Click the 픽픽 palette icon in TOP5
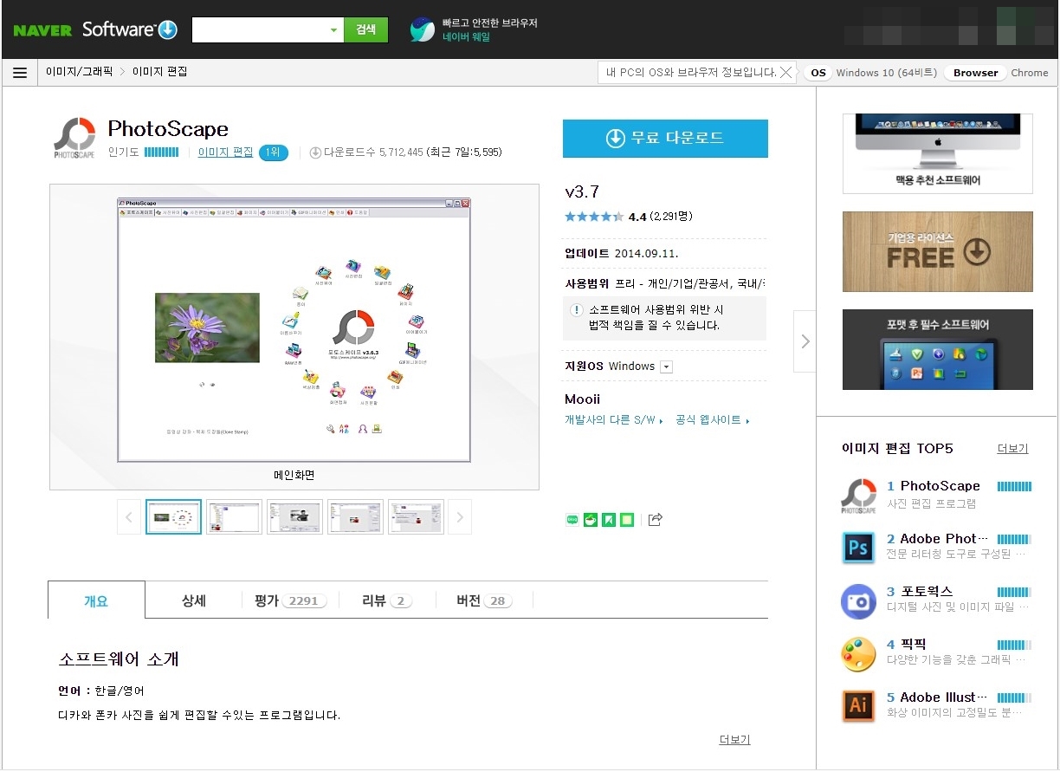Viewport: 1060px width, 772px height. click(858, 654)
